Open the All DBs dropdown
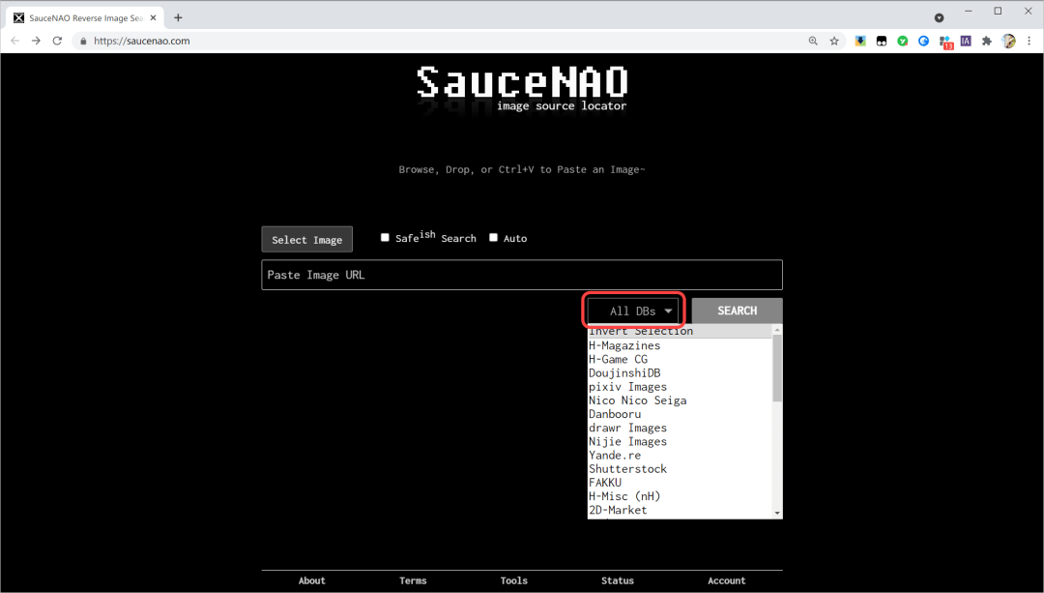The height and width of the screenshot is (593, 1044). [632, 311]
